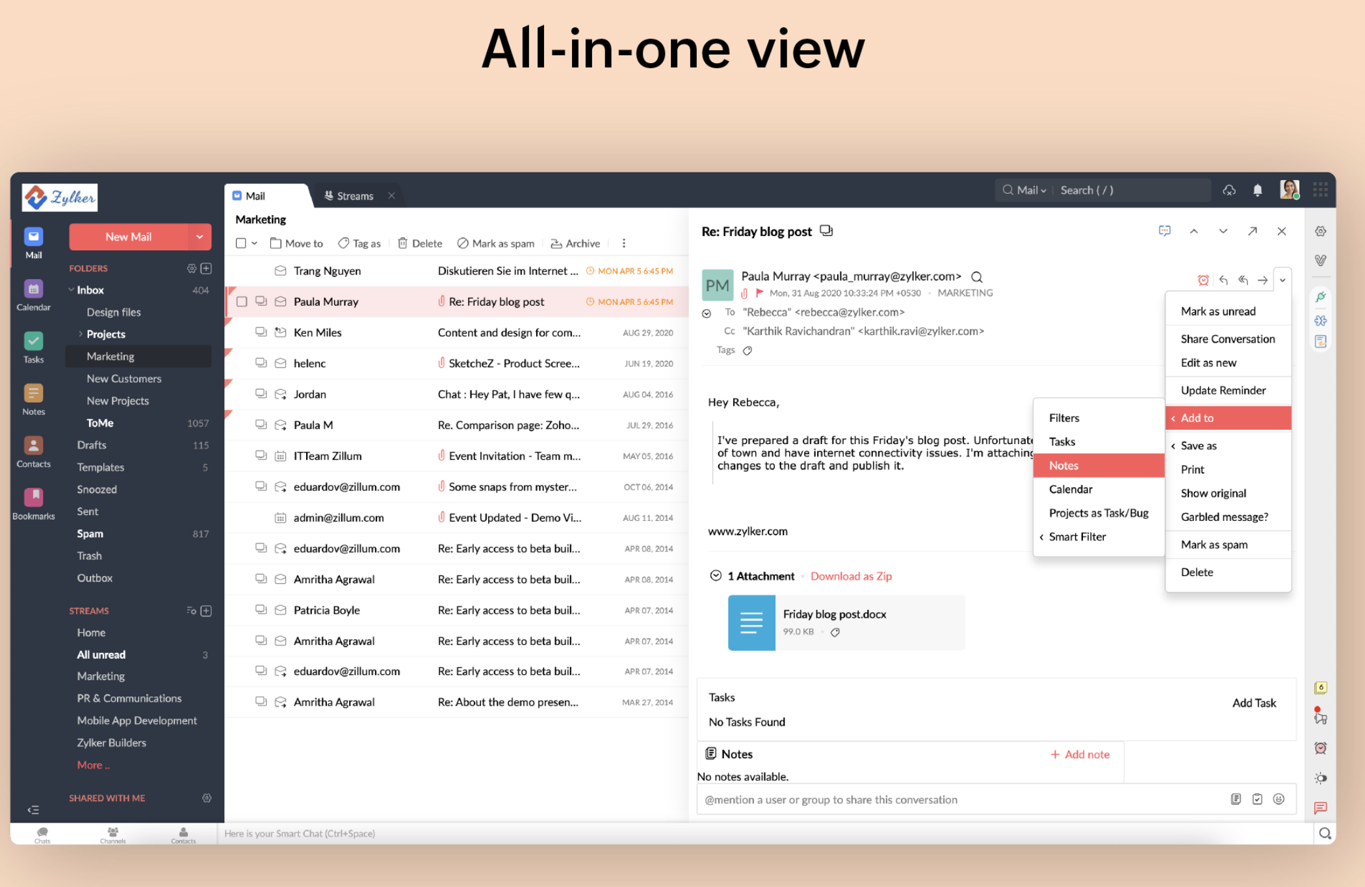Image resolution: width=1365 pixels, height=887 pixels.
Task: Click the reply all arrow icon
Action: [x=1243, y=280]
